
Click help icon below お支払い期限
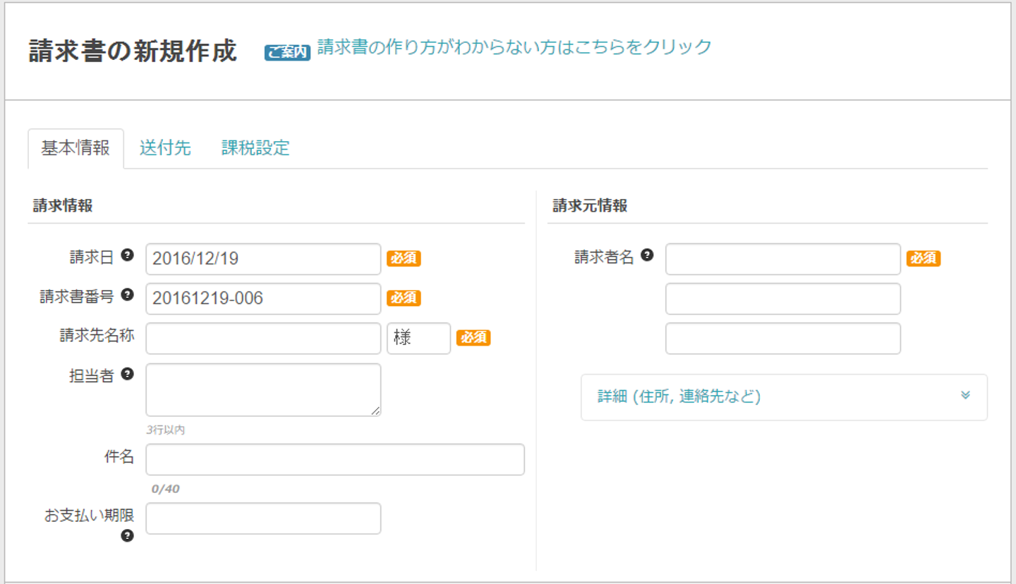coord(127,536)
